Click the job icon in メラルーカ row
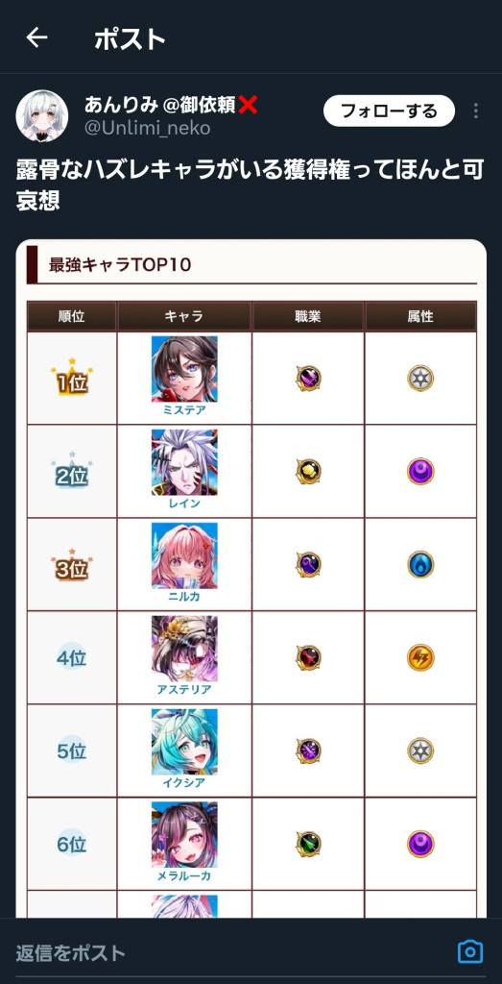Viewport: 502px width, 984px height. click(308, 844)
